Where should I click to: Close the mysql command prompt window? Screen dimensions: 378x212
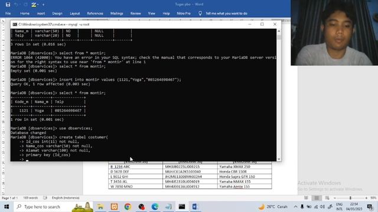coord(275,24)
